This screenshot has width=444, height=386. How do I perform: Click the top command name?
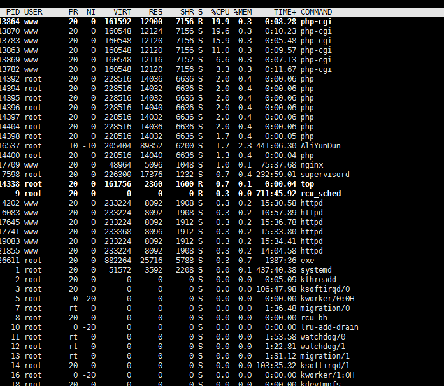307,184
